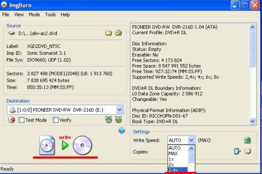Click the green globe icon in Settings
This screenshot has height=174, width=262.
click(247, 140)
